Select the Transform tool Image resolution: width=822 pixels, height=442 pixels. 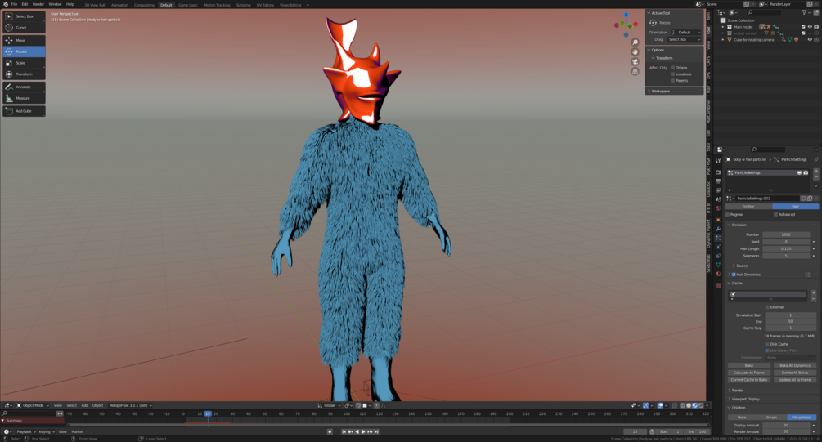pos(24,74)
